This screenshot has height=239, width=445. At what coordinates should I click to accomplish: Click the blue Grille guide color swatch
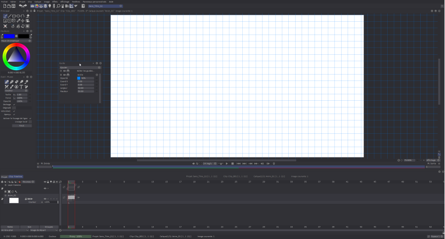79,78
